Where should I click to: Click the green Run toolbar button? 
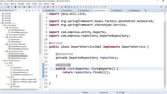pos(24,7)
